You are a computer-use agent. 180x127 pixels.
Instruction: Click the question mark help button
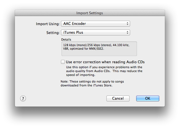[23, 99]
